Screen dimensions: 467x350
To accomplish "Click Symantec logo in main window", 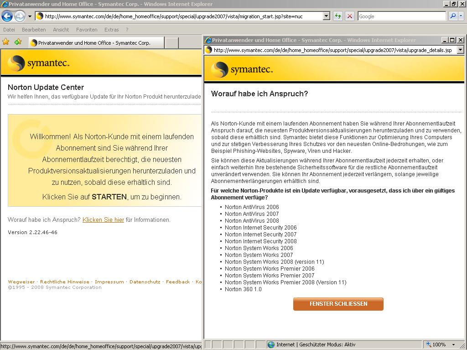I will pos(38,63).
